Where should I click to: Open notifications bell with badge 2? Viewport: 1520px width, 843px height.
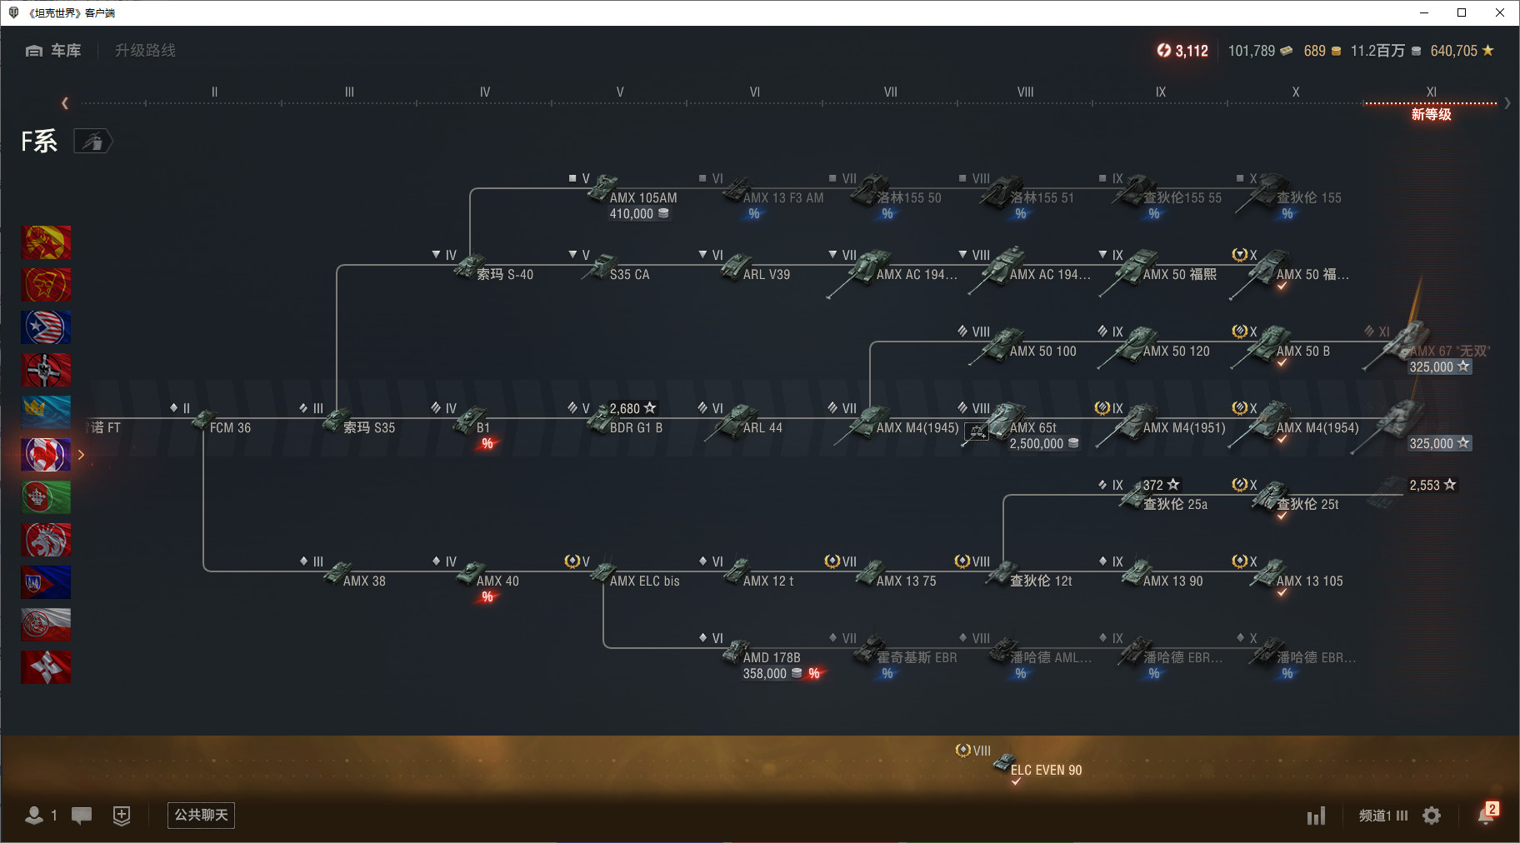(1487, 814)
